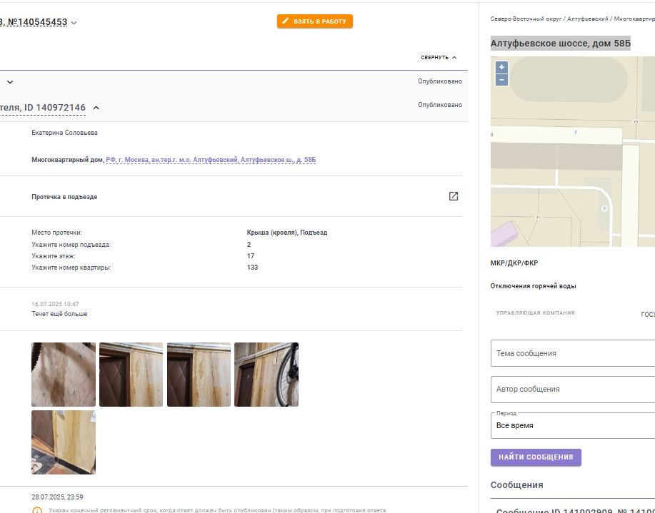
Task: Zoom in on the map with plus
Action: point(501,67)
